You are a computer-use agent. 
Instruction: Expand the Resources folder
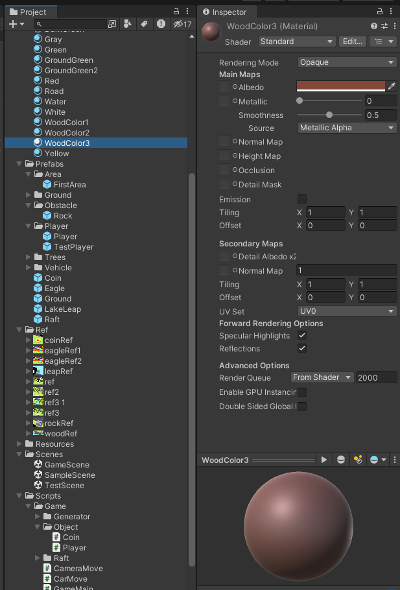tap(19, 444)
